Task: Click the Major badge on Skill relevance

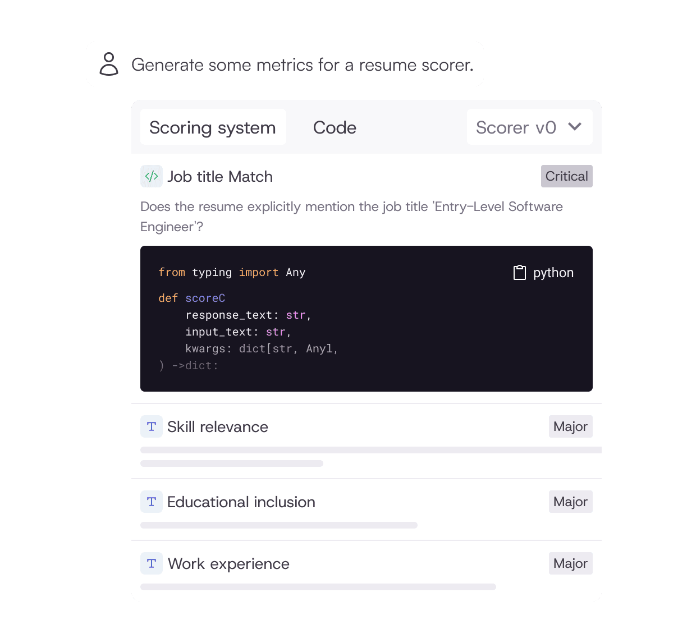Action: point(570,426)
